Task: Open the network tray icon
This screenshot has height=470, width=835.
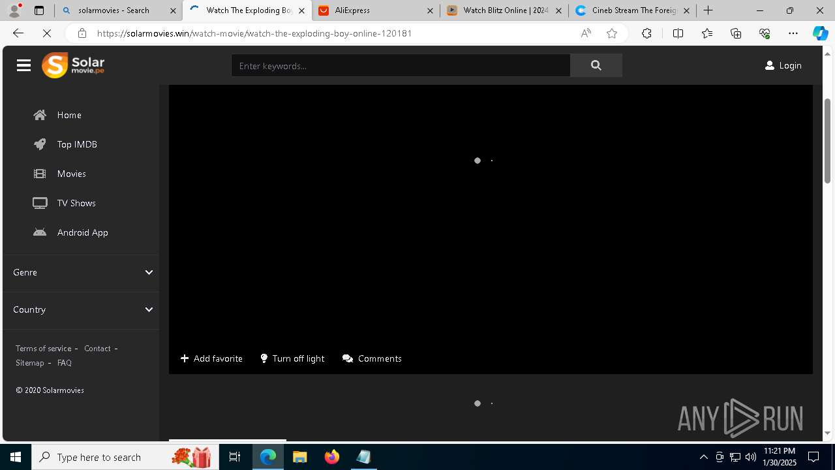Action: 735,457
